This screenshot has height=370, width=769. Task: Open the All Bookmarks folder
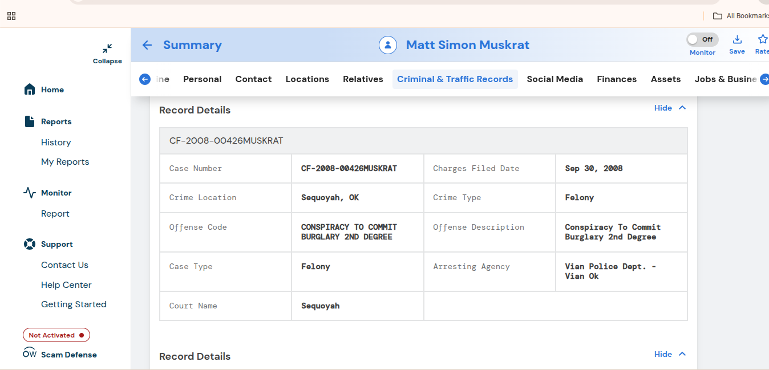741,16
